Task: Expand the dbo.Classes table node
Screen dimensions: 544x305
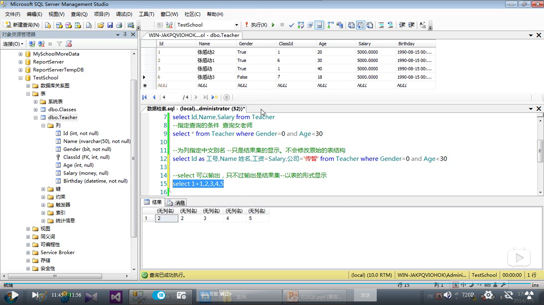Action: pyautogui.click(x=35, y=110)
